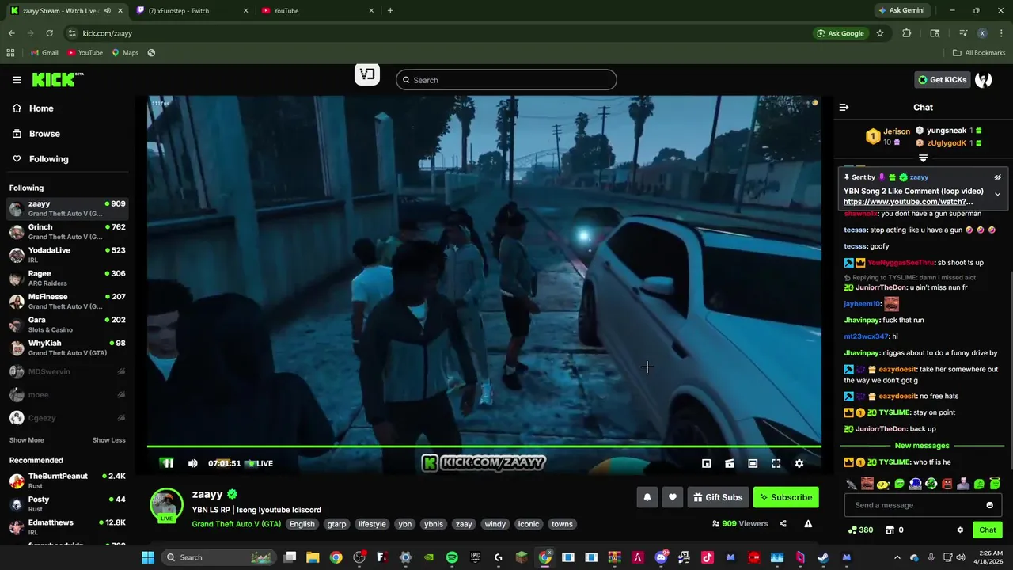
Task: Open the Gmail bookmark
Action: (44, 53)
